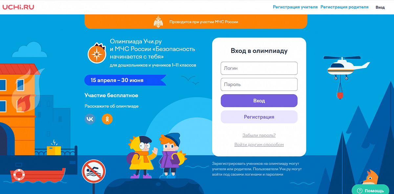394x194 pixels.
Task: Share olympiad via VK icon
Action: [90, 119]
